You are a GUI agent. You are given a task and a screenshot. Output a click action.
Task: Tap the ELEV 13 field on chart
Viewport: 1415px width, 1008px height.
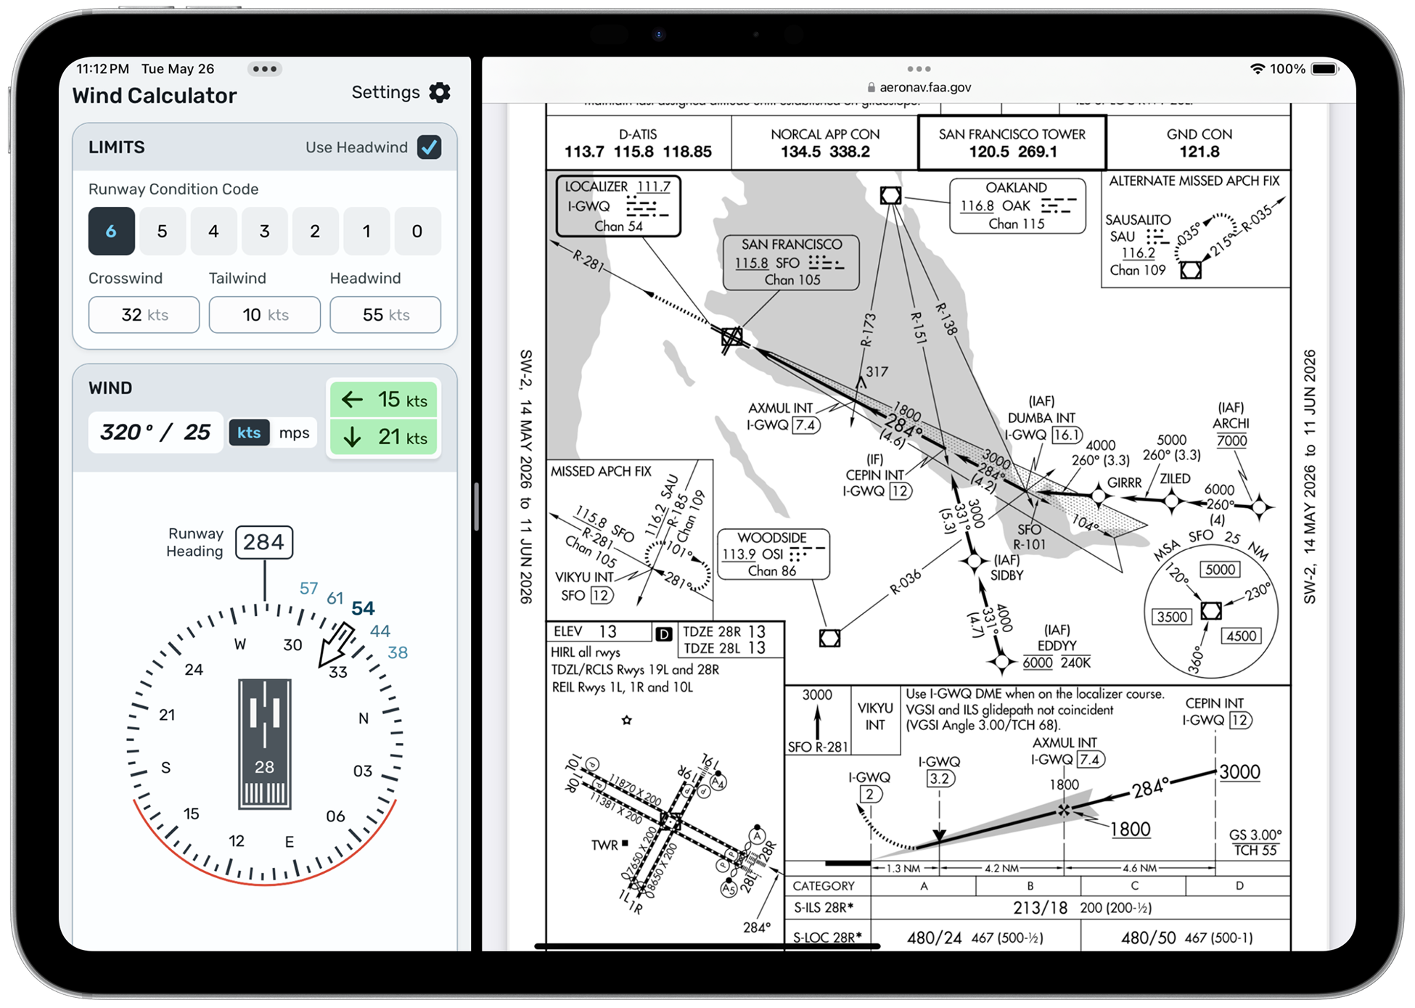pyautogui.click(x=599, y=631)
